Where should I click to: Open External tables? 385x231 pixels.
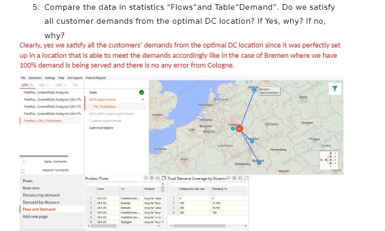click(101, 128)
